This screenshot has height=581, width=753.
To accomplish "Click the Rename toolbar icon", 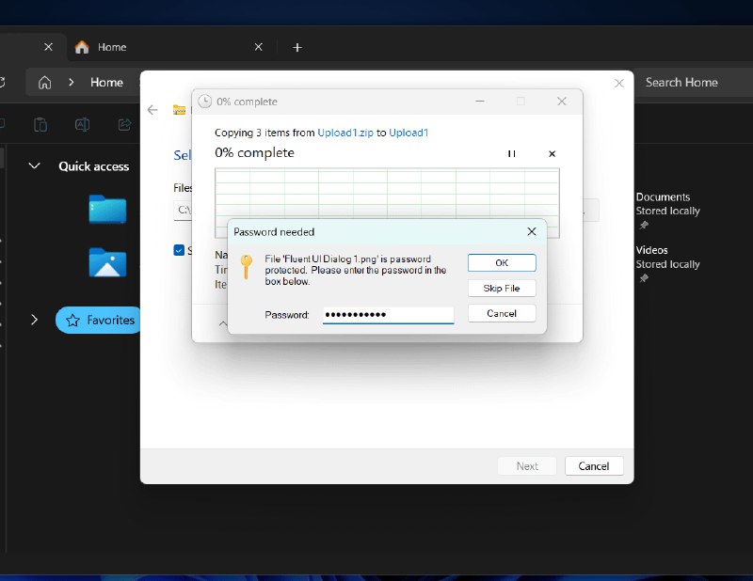I will pos(82,125).
